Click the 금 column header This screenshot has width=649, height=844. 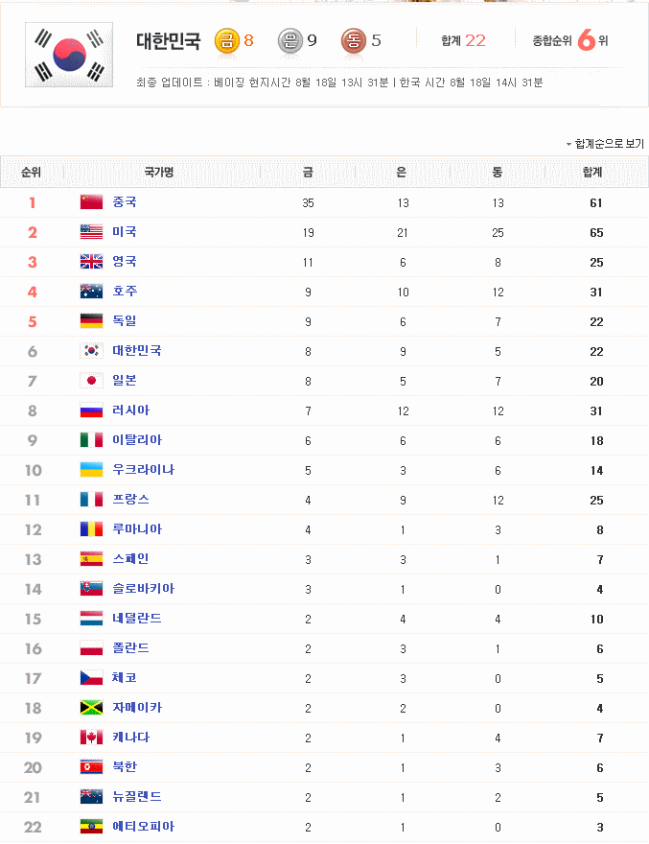[x=308, y=173]
